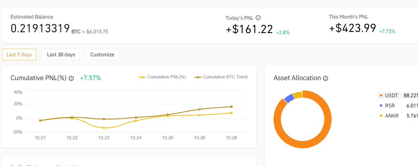Click the -20% y-axis label

(x=17, y=132)
